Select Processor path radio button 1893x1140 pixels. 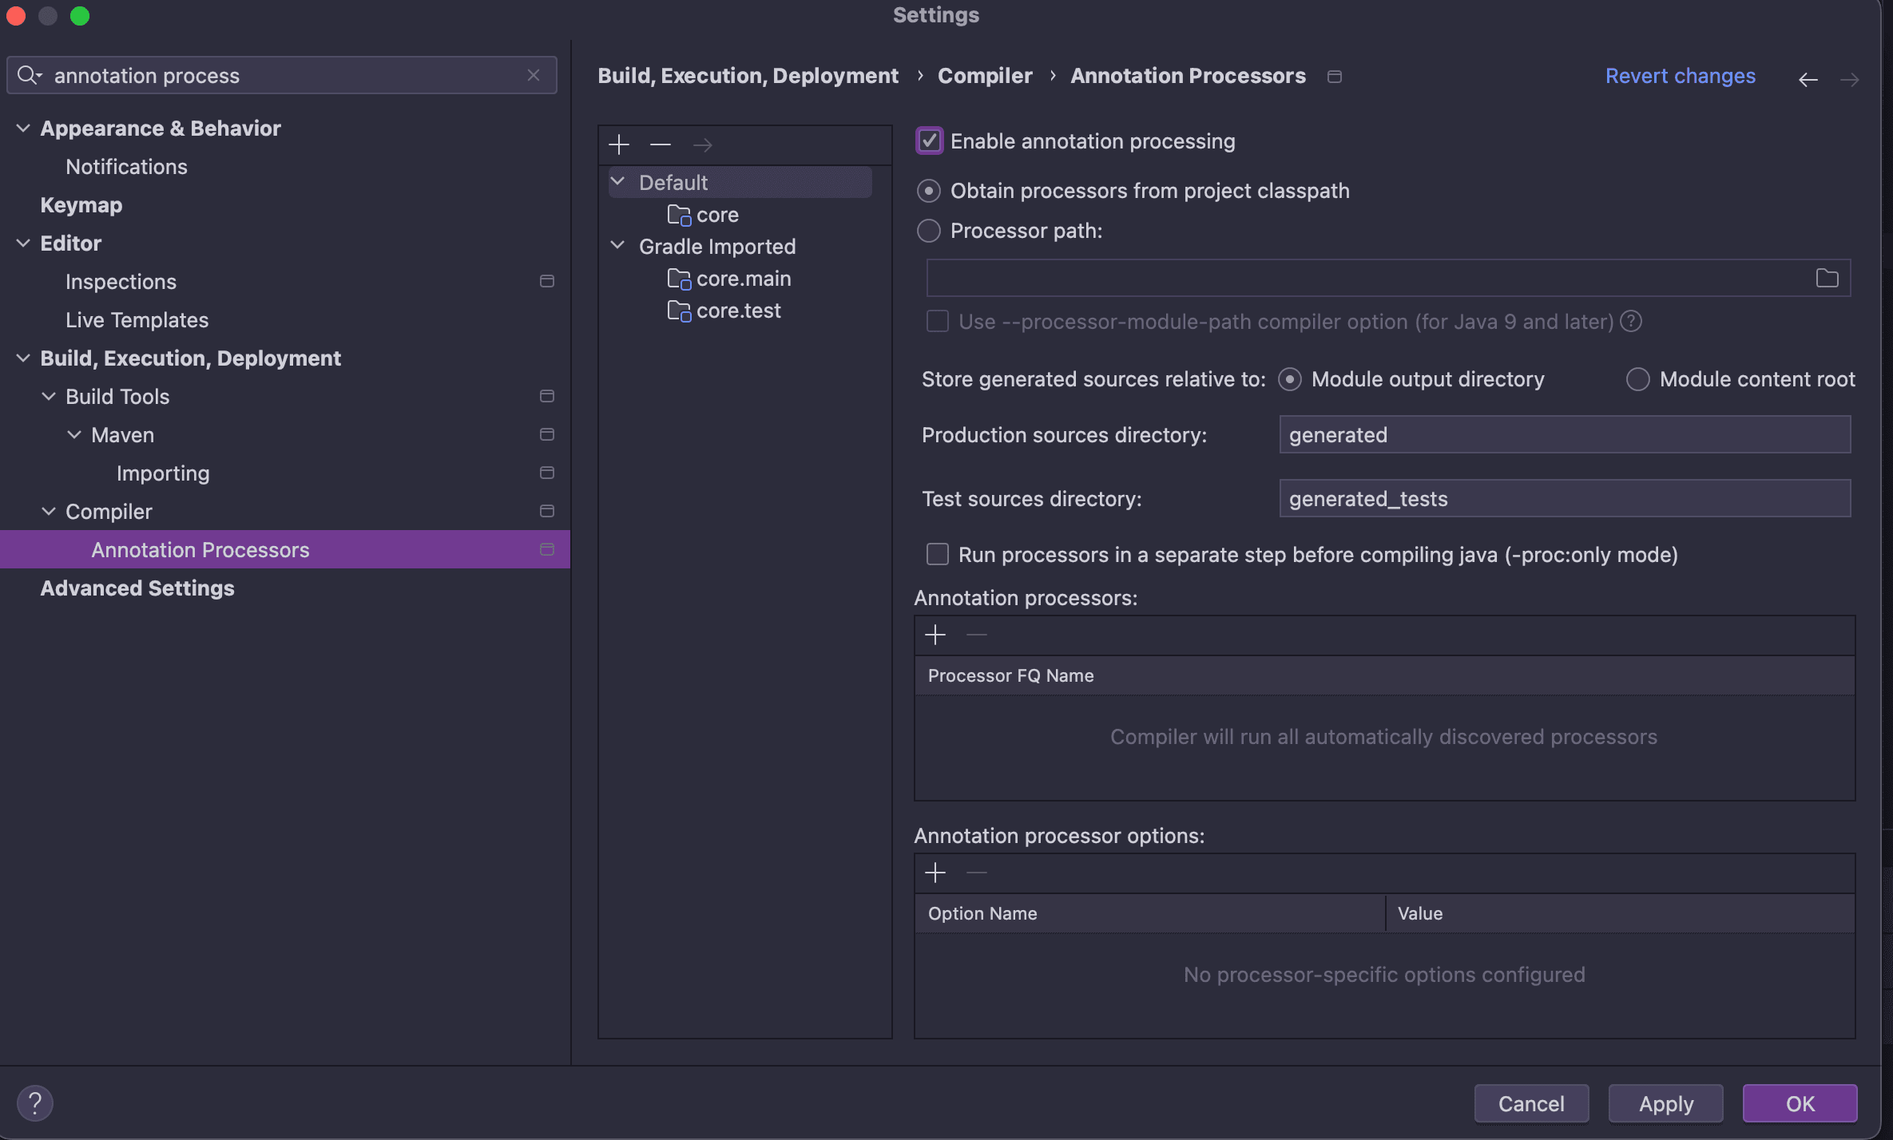(x=929, y=231)
